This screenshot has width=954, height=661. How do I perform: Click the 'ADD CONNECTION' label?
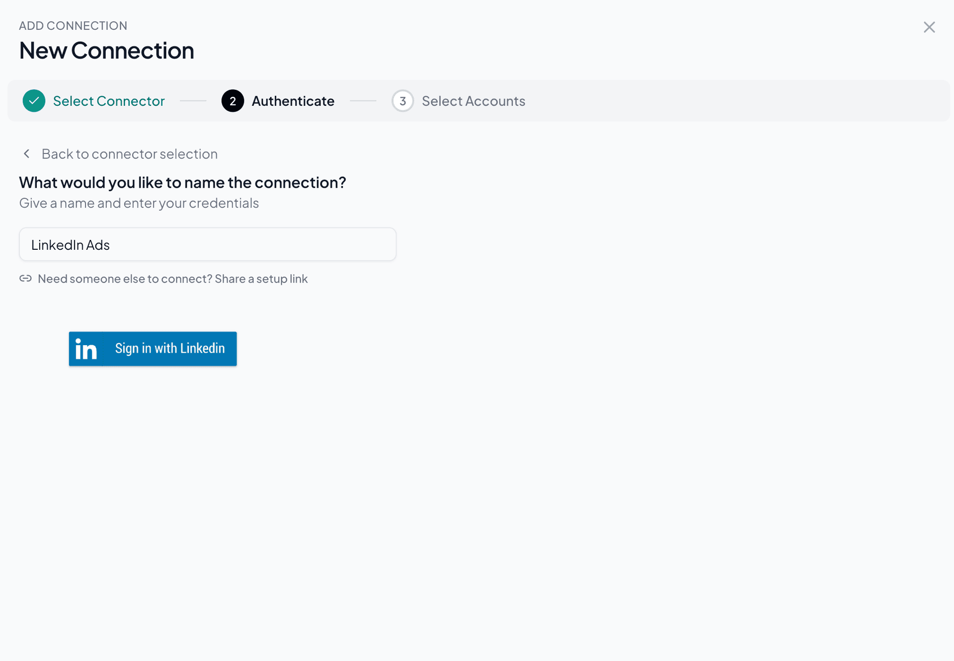[73, 26]
